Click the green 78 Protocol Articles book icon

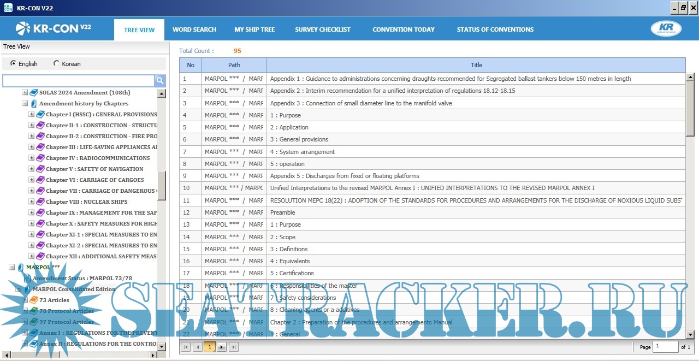33,311
